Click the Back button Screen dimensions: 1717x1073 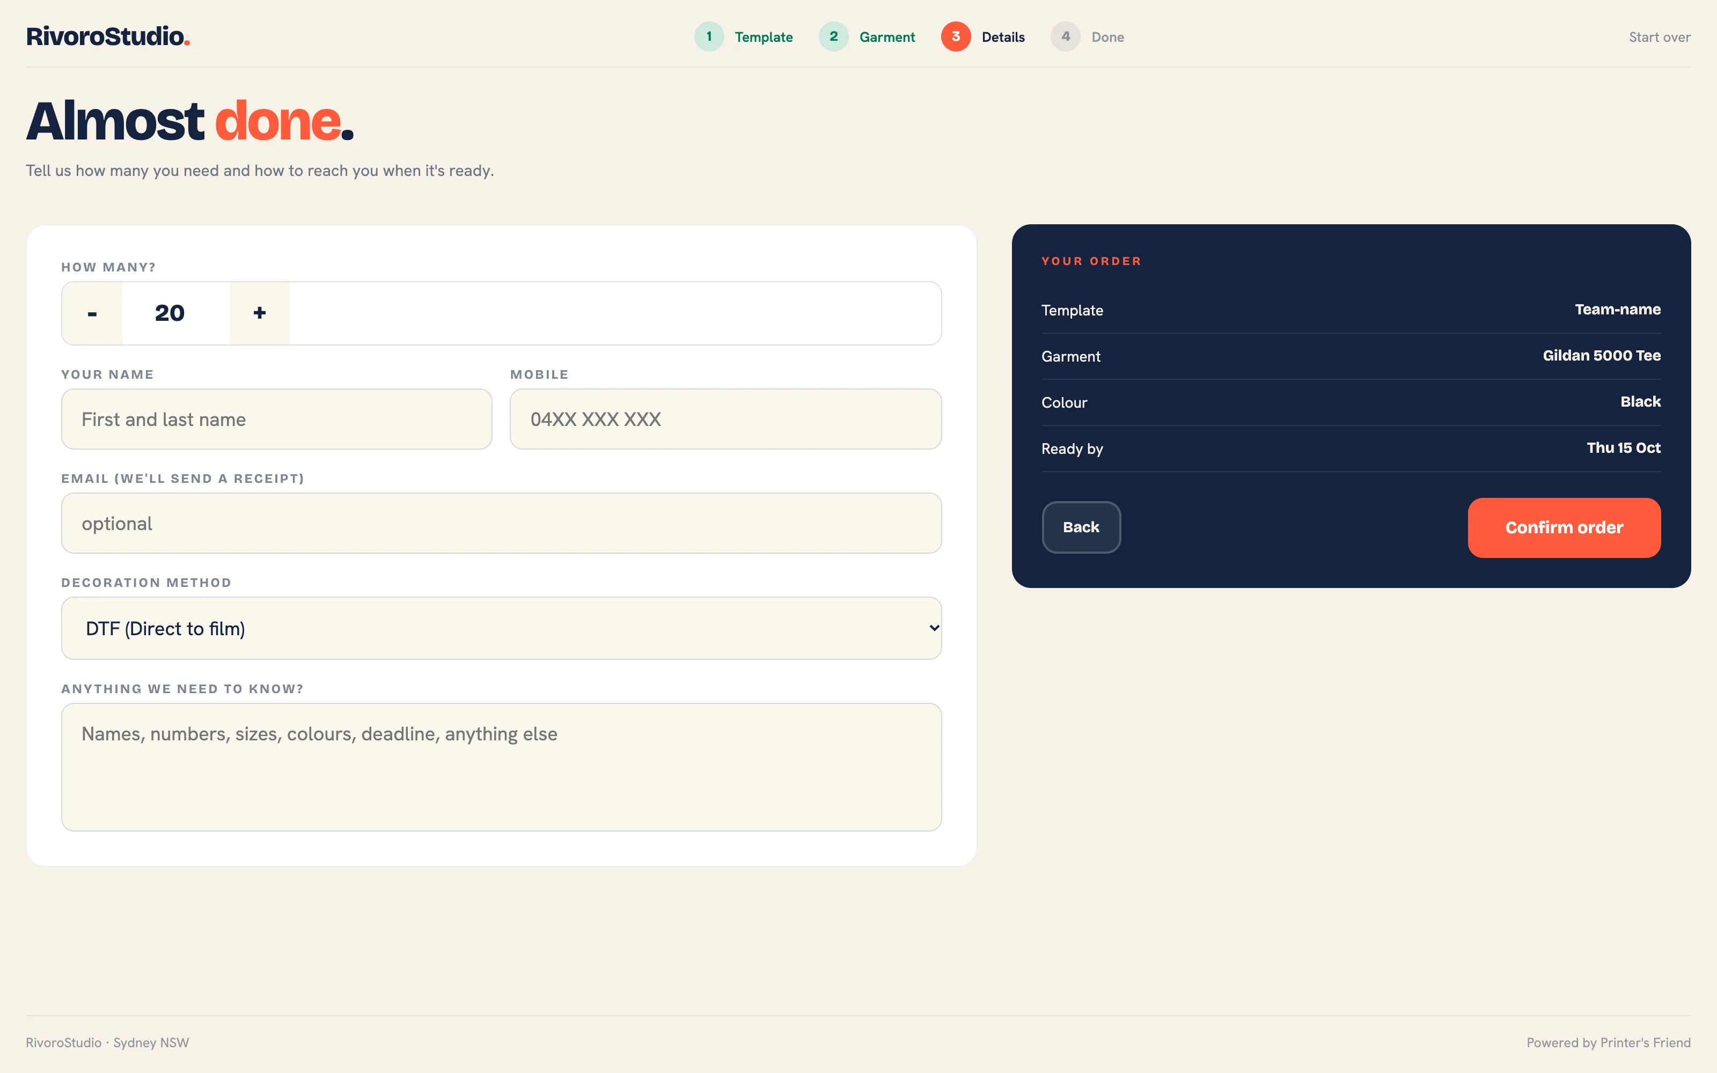[x=1081, y=527]
